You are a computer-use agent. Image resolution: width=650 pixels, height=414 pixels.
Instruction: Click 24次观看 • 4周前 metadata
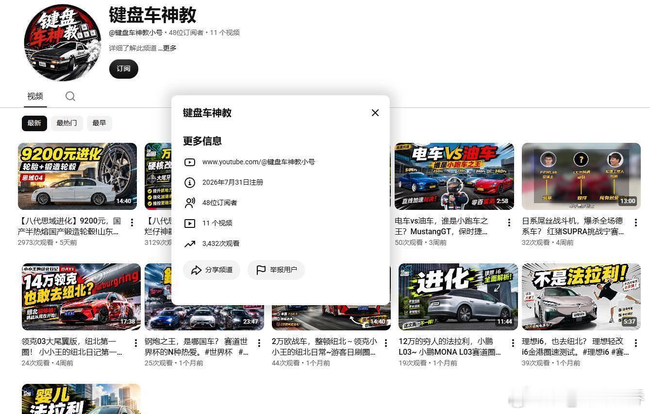48,363
